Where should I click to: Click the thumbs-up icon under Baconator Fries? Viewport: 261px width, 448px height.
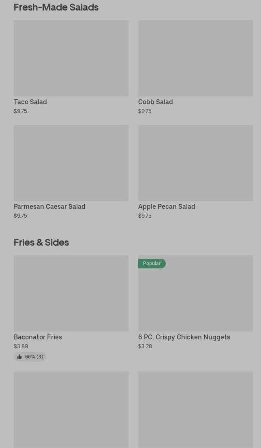point(19,357)
